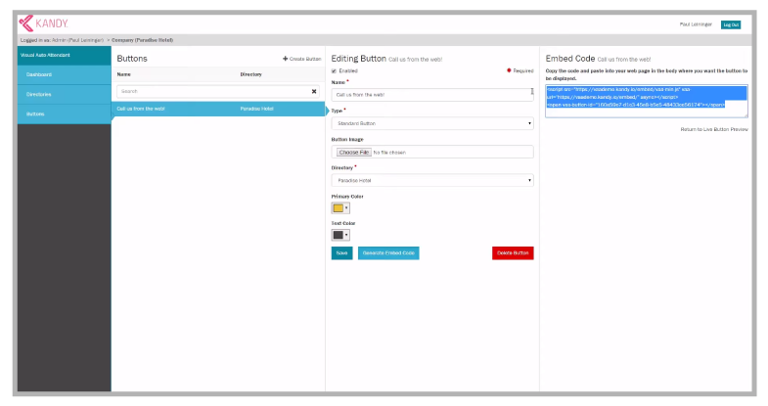Screen dimensions: 768x406
Task: Click the plus Create Button link
Action: coord(301,59)
